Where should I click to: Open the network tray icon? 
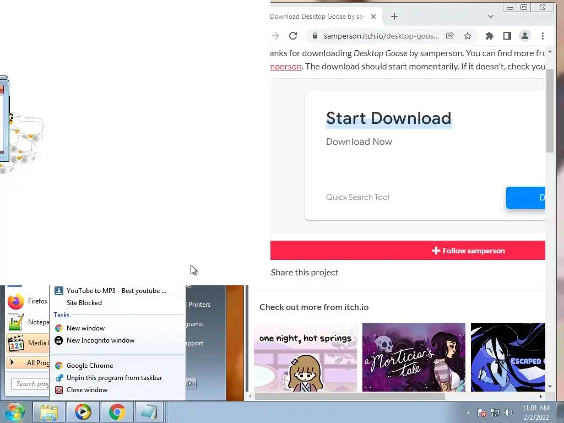(x=495, y=413)
